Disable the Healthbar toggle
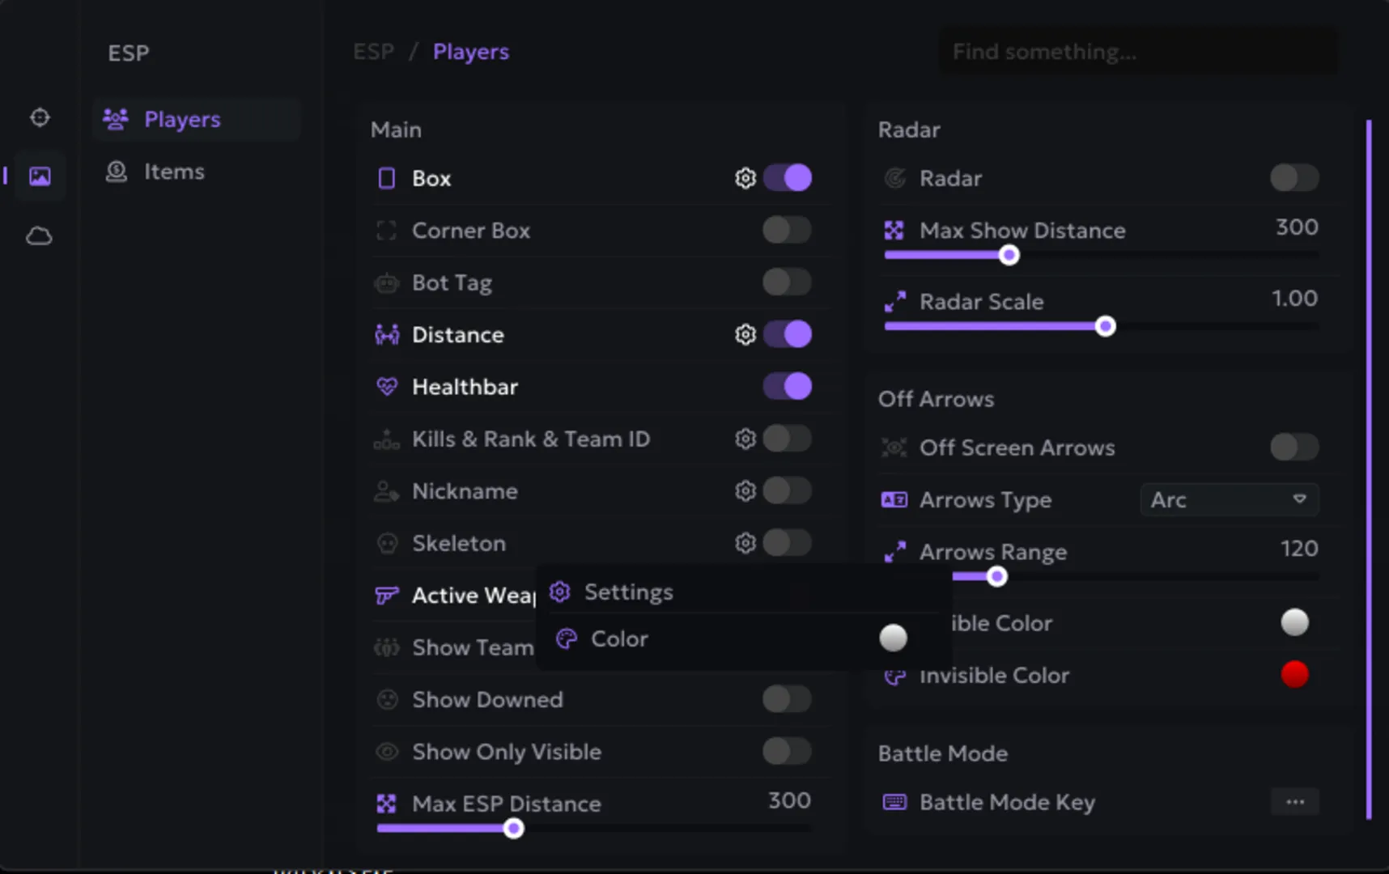The height and width of the screenshot is (874, 1389). click(787, 387)
